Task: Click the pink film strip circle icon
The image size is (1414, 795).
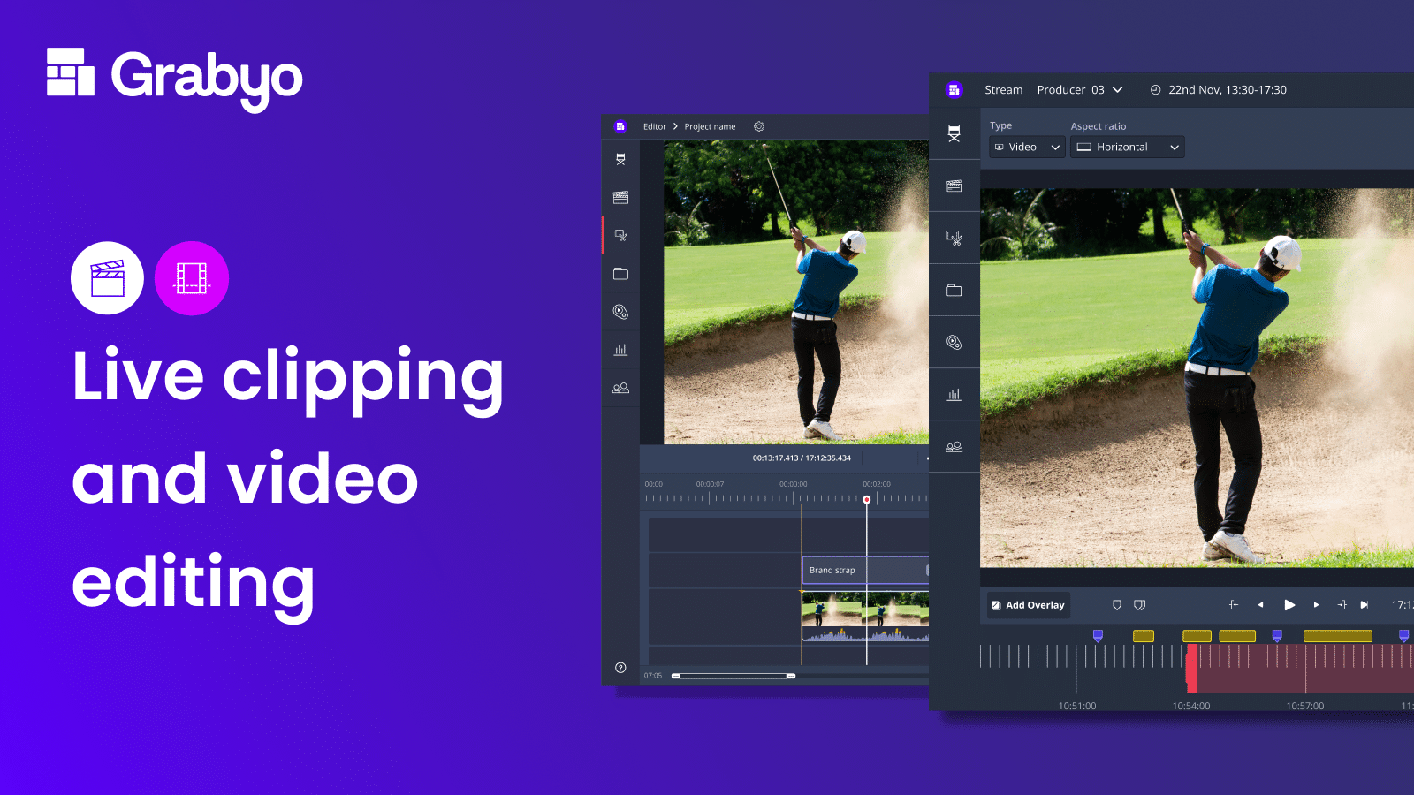Action: (192, 278)
